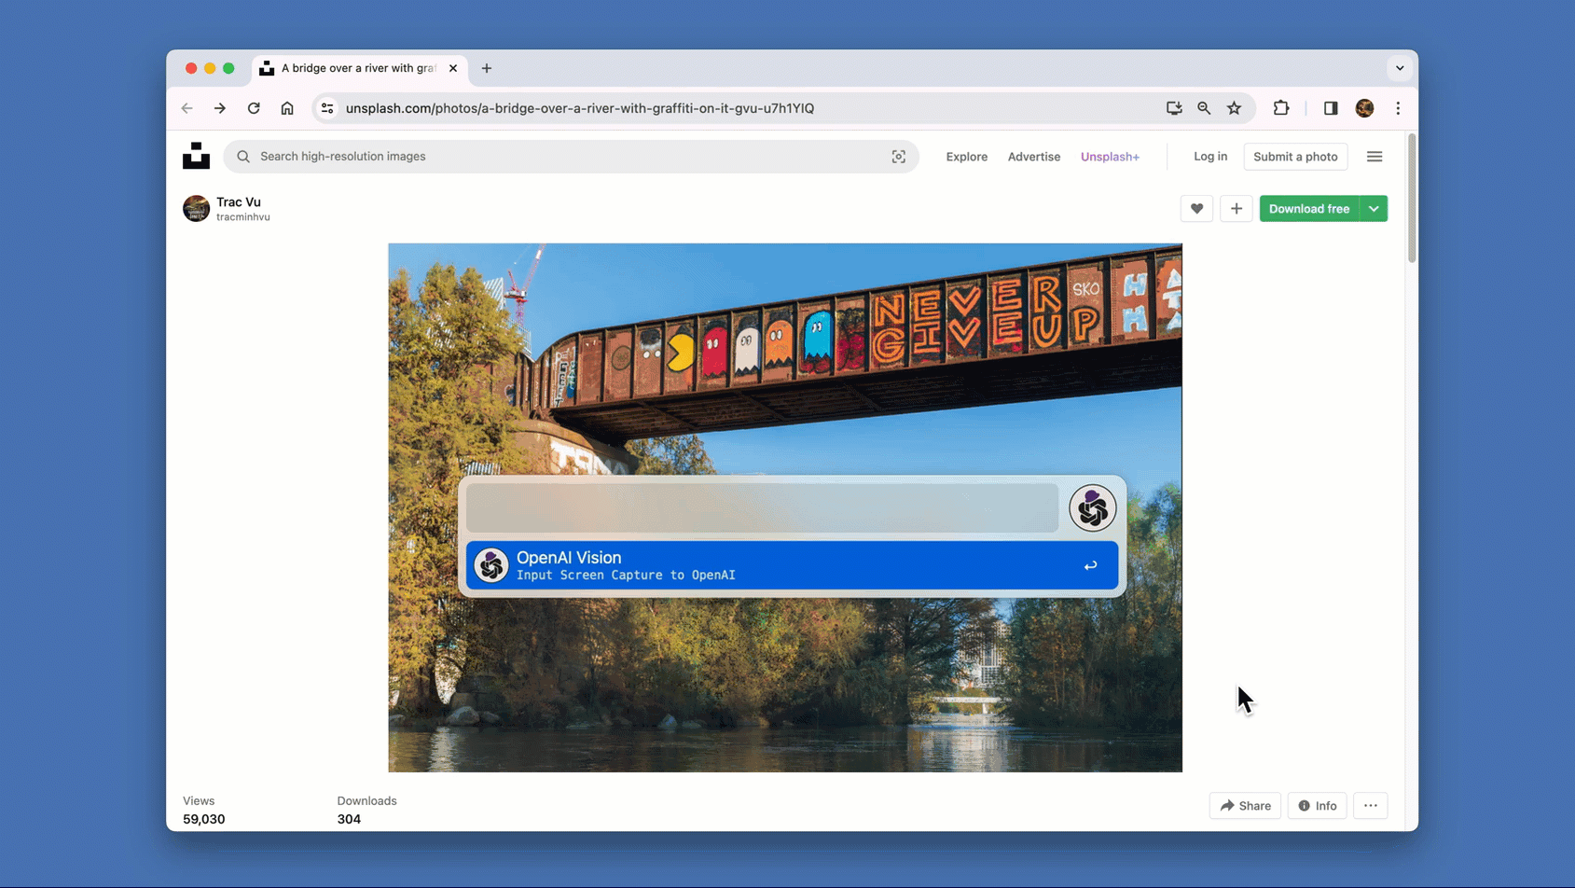Viewport: 1575px width, 888px height.
Task: Click the Info button
Action: coord(1317,806)
